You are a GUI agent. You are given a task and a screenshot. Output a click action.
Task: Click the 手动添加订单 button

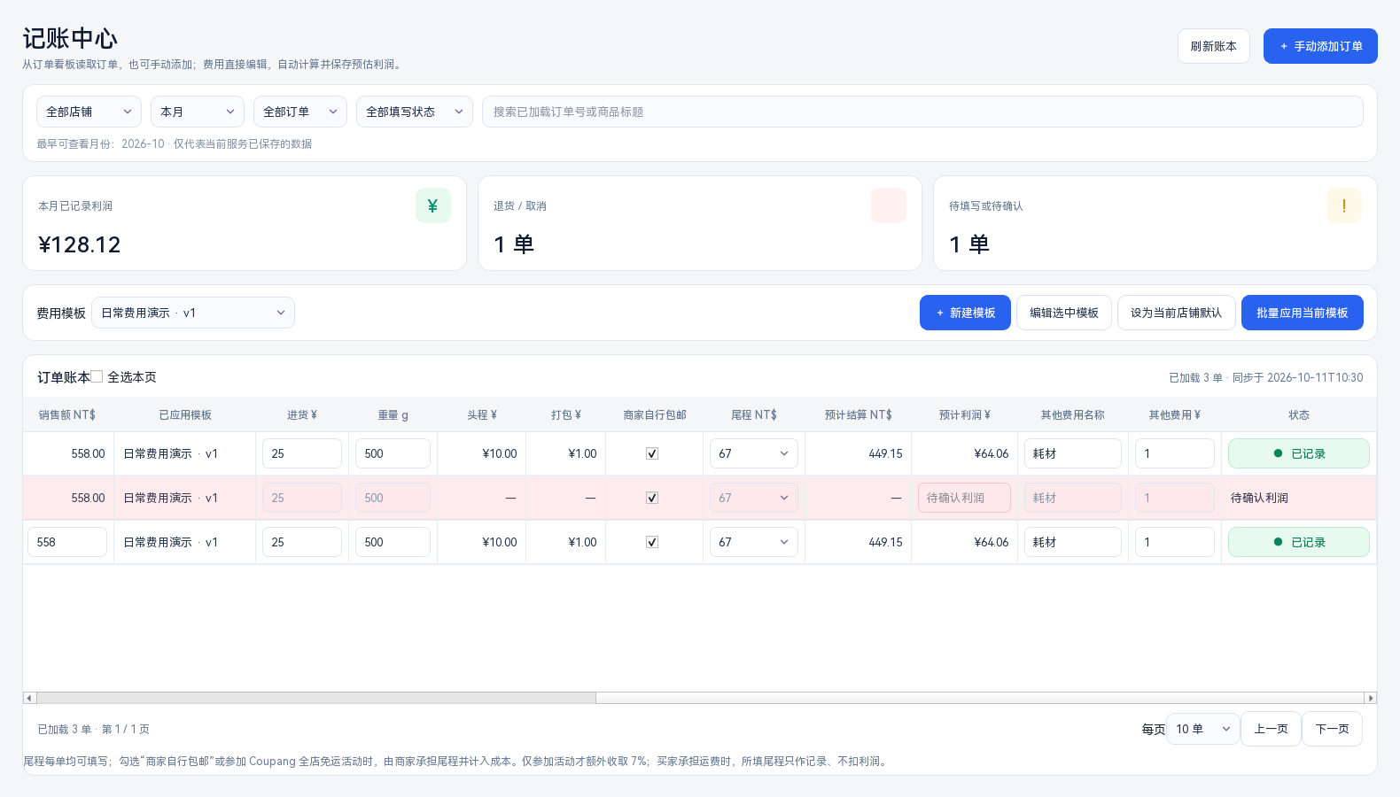click(1320, 46)
